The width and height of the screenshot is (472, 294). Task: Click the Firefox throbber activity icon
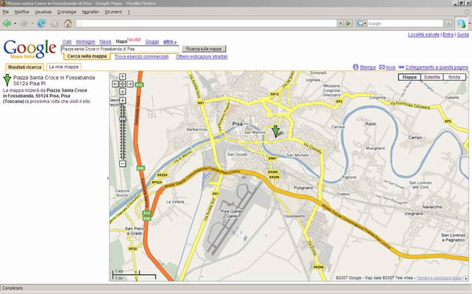pos(467,12)
